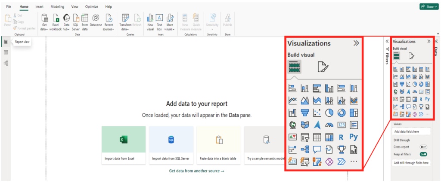Screen dimensions: 441x182
Task: Click Get data from another source link
Action: pyautogui.click(x=197, y=171)
